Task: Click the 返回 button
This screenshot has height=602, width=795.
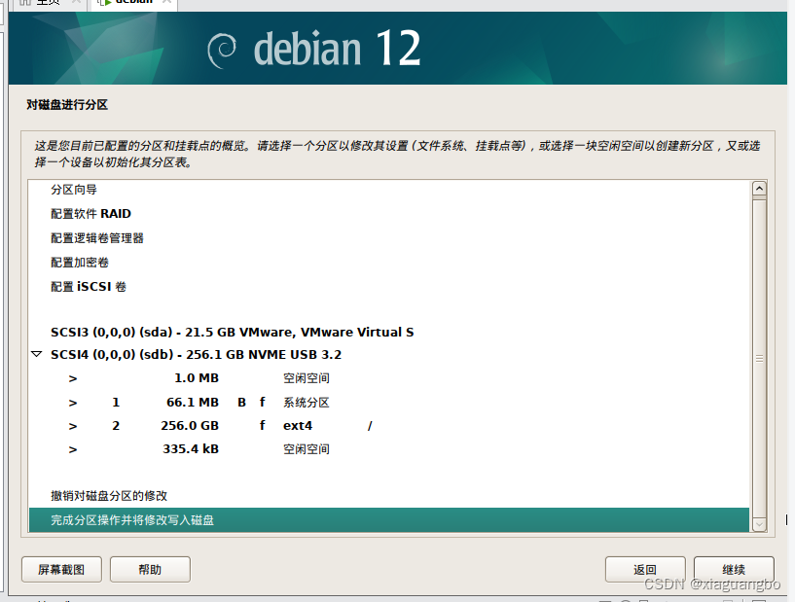Action: [645, 569]
